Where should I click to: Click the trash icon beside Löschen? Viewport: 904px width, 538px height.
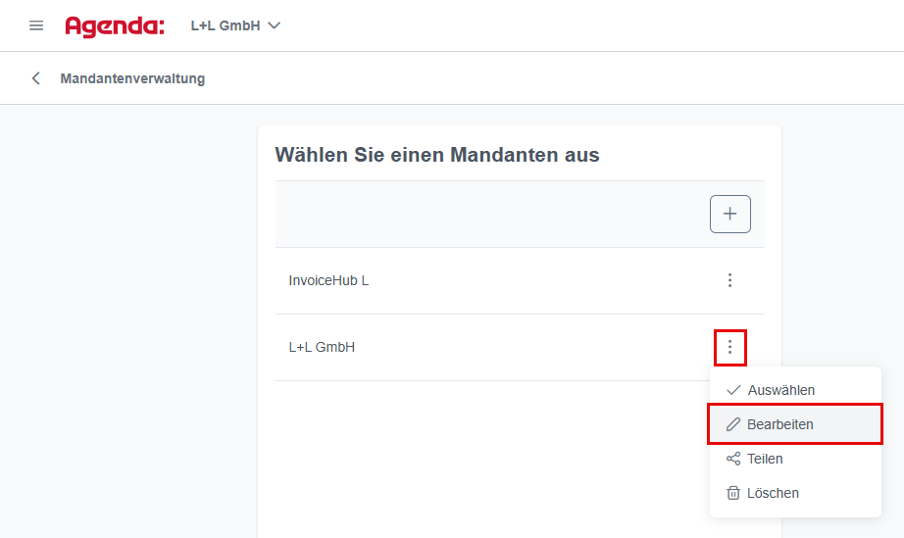tap(732, 493)
